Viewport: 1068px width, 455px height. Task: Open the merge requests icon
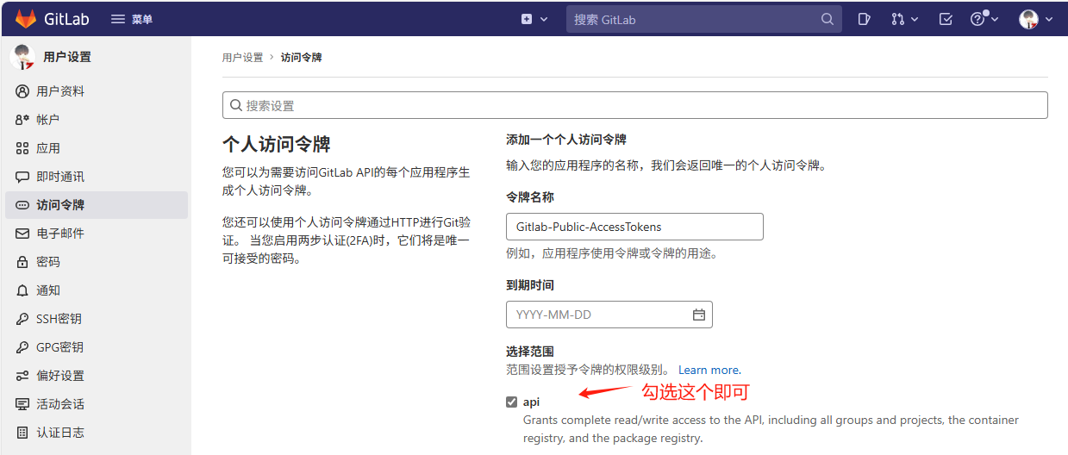897,19
